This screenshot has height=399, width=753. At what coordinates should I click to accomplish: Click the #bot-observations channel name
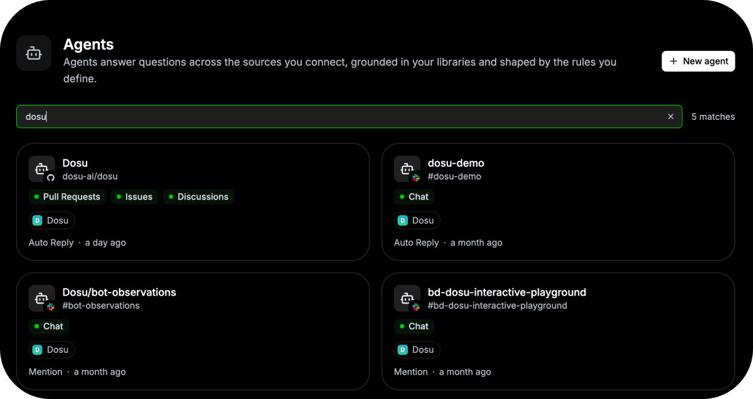click(101, 306)
